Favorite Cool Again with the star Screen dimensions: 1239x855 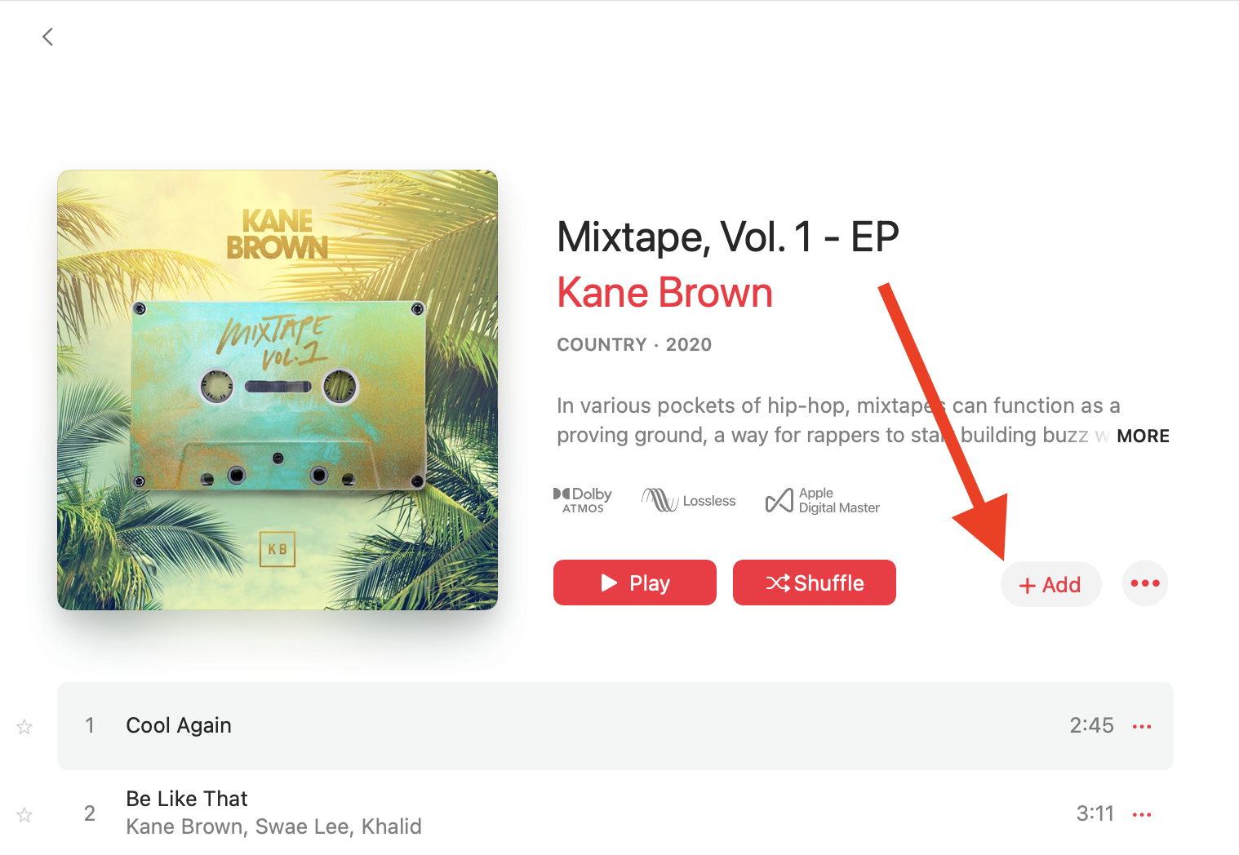click(24, 726)
